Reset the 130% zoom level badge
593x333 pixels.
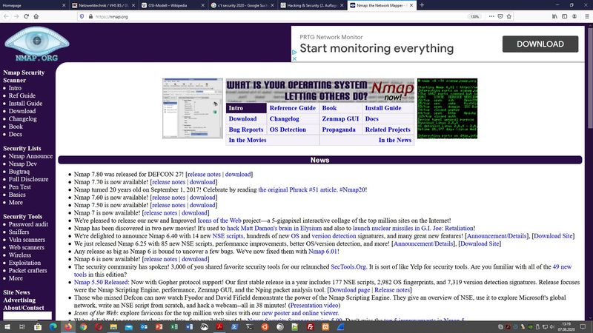pyautogui.click(x=474, y=16)
